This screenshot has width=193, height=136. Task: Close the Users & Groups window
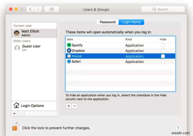(11, 9)
